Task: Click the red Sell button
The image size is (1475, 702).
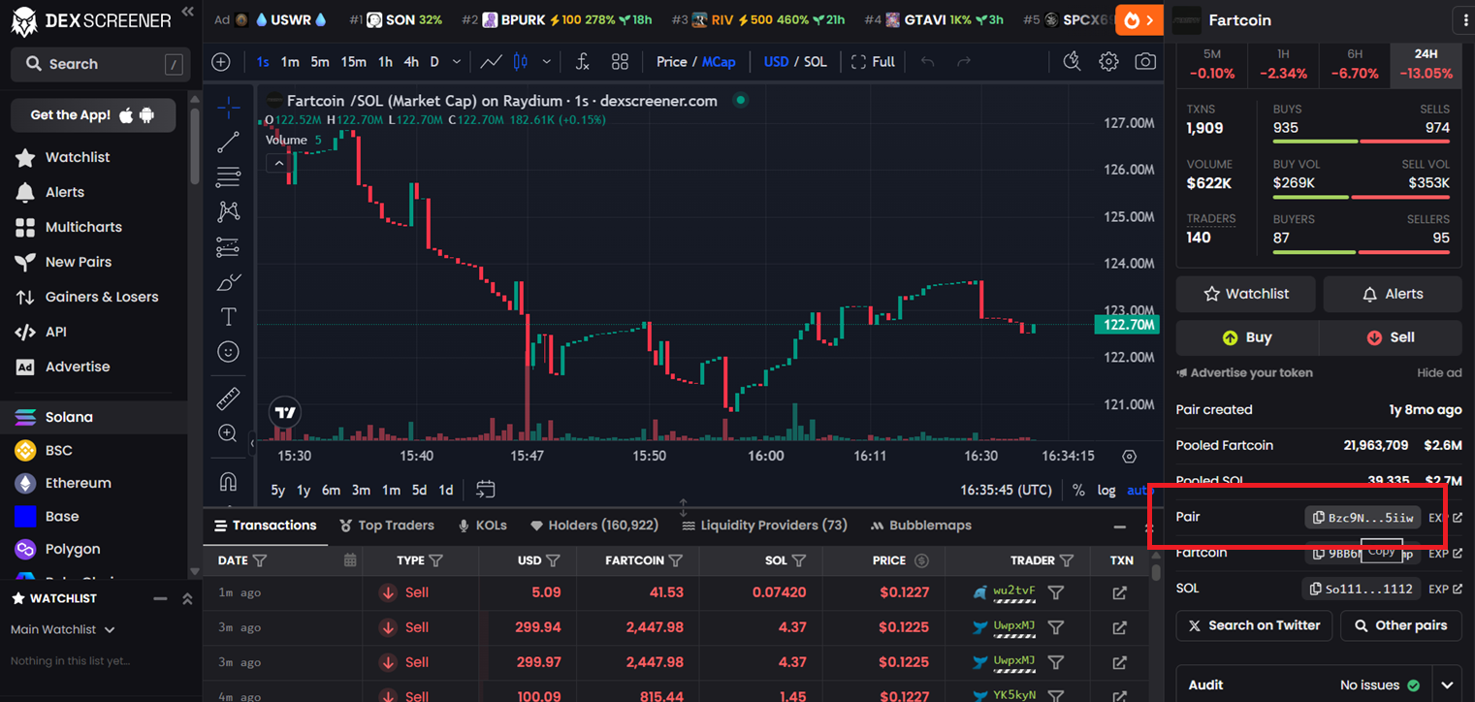Action: tap(1391, 337)
